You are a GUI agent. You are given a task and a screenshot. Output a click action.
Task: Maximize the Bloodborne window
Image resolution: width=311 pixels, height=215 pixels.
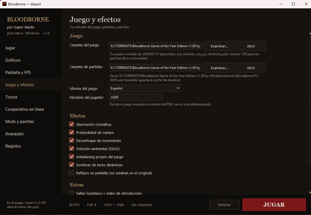pyautogui.click(x=293, y=4)
